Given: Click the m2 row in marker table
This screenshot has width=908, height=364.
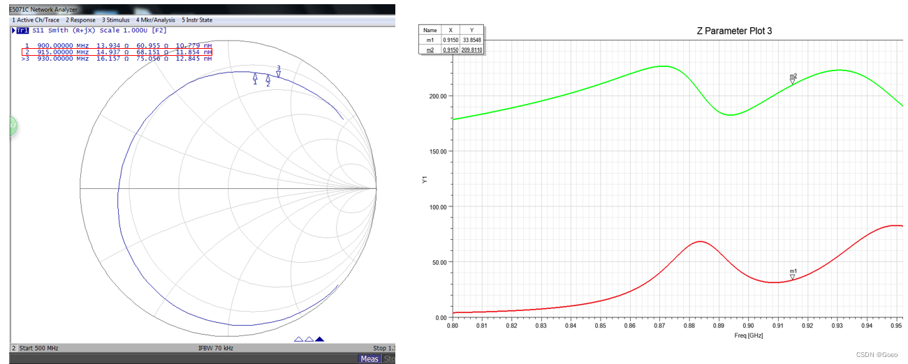Looking at the screenshot, I should pos(451,50).
